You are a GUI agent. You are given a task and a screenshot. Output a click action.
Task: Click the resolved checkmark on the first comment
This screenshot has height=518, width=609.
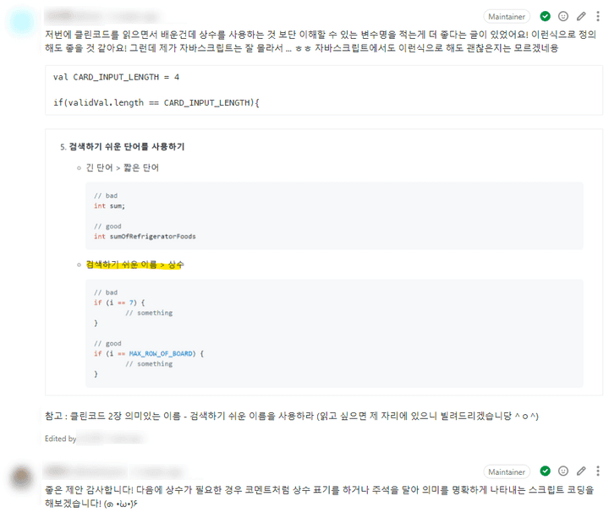tap(546, 16)
